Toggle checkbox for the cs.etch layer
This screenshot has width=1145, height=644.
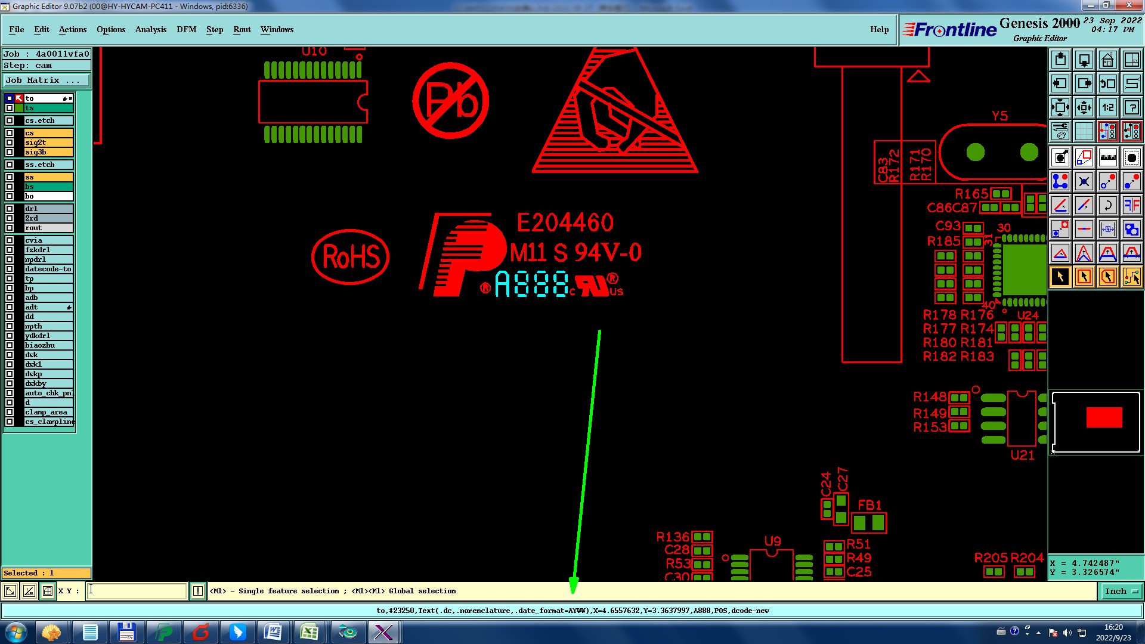tap(10, 120)
